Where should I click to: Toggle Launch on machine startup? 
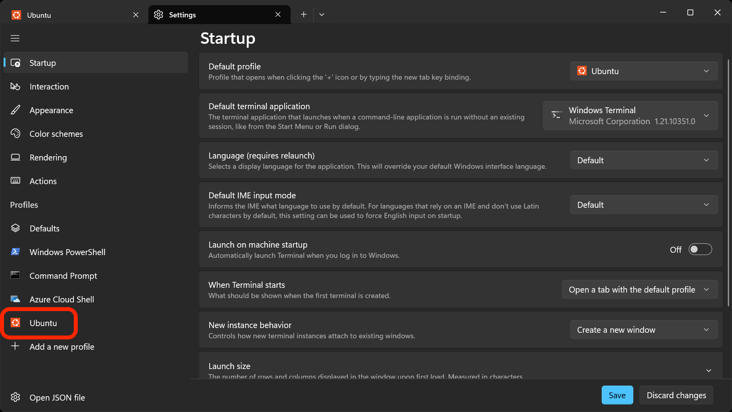tap(700, 249)
